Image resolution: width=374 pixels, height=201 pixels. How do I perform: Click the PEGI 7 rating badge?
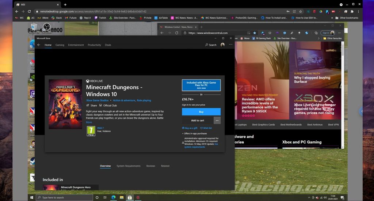[x=91, y=131]
